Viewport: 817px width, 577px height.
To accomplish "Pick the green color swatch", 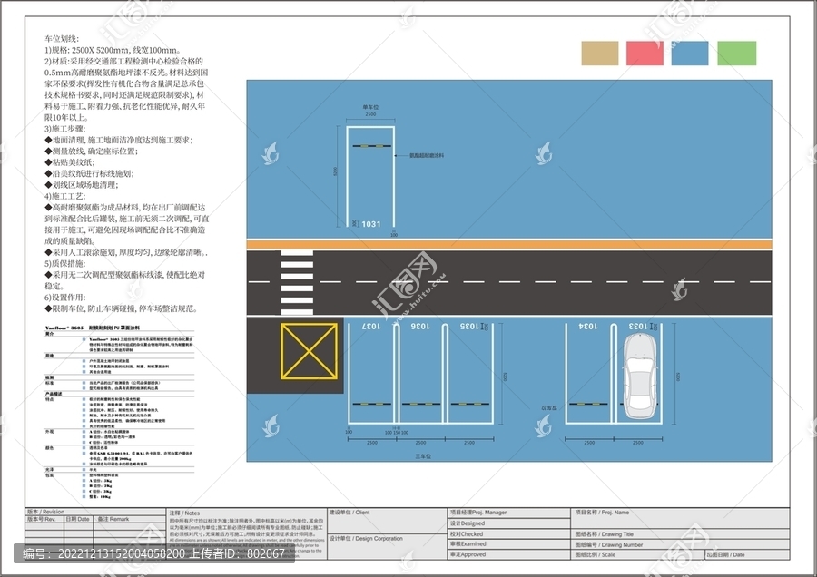I will pos(737,54).
